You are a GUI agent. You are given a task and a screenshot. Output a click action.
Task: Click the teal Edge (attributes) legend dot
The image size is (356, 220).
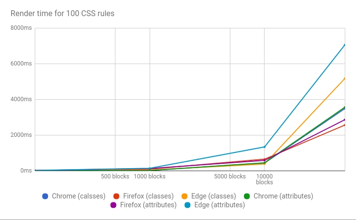tap(186, 205)
